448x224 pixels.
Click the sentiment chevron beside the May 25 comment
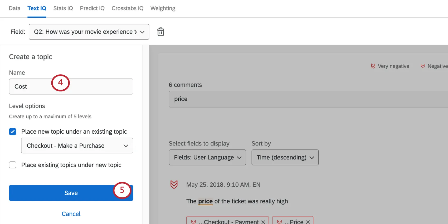174,184
